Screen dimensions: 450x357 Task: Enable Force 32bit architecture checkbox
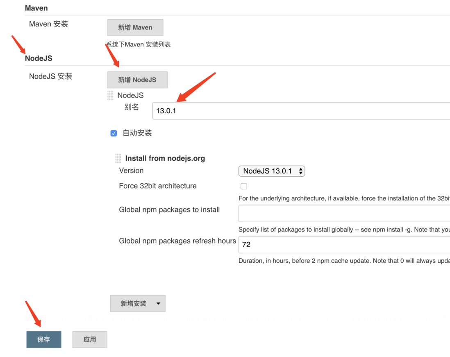(244, 186)
